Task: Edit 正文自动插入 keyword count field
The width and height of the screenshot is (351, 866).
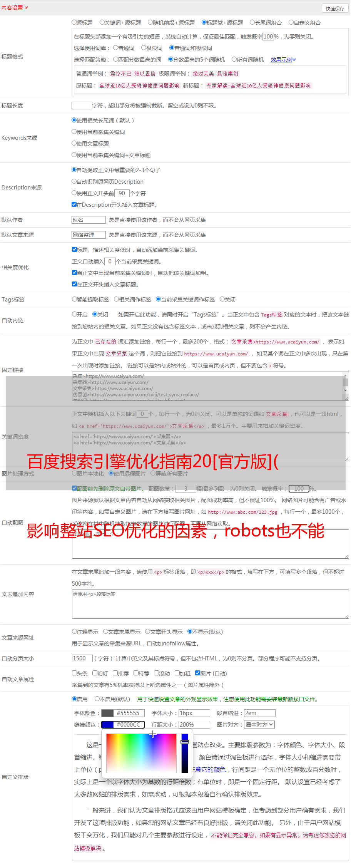Action: (110, 261)
